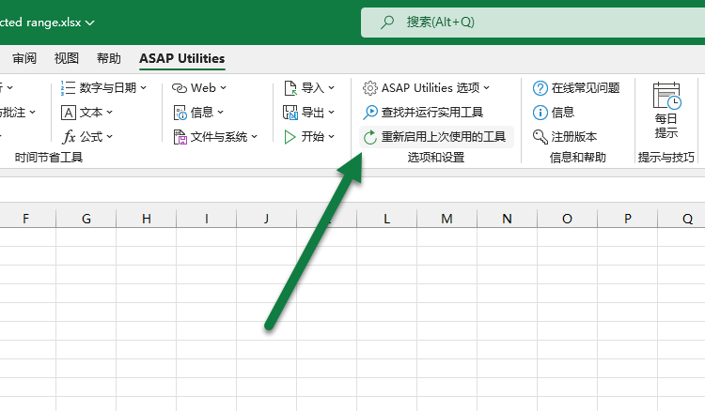The width and height of the screenshot is (705, 411).
Task: Click the 信息 document info icon
Action: pyautogui.click(x=180, y=113)
